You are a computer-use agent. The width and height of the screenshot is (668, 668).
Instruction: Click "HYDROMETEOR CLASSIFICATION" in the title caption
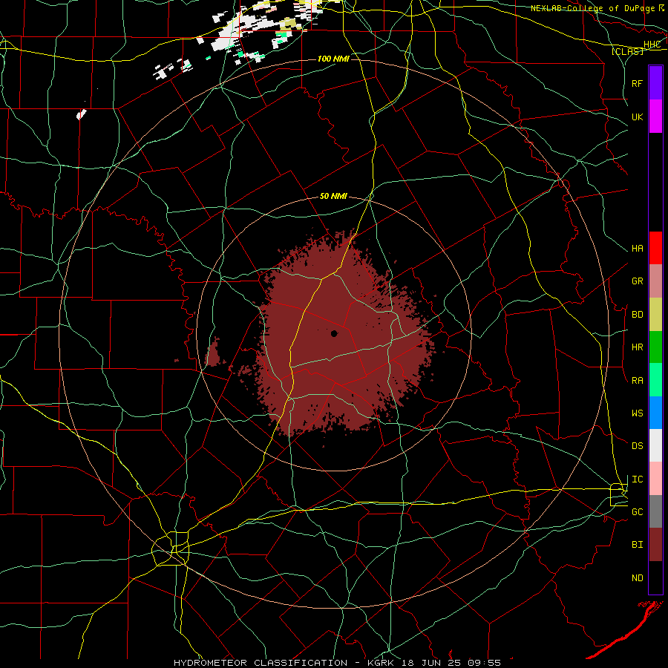point(261,663)
